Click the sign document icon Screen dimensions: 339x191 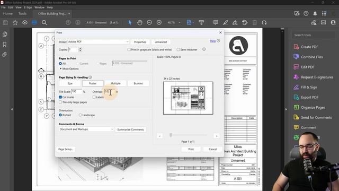click(235, 22)
